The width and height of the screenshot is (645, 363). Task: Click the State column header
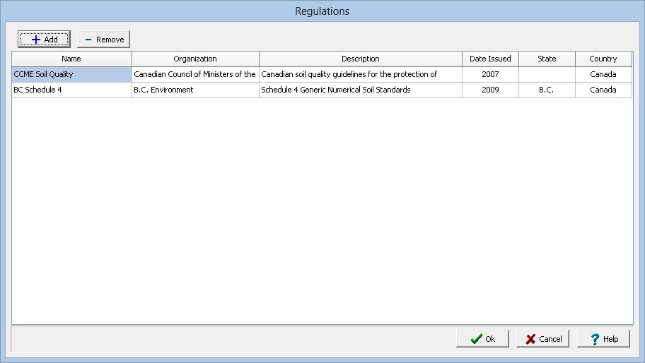click(x=547, y=59)
